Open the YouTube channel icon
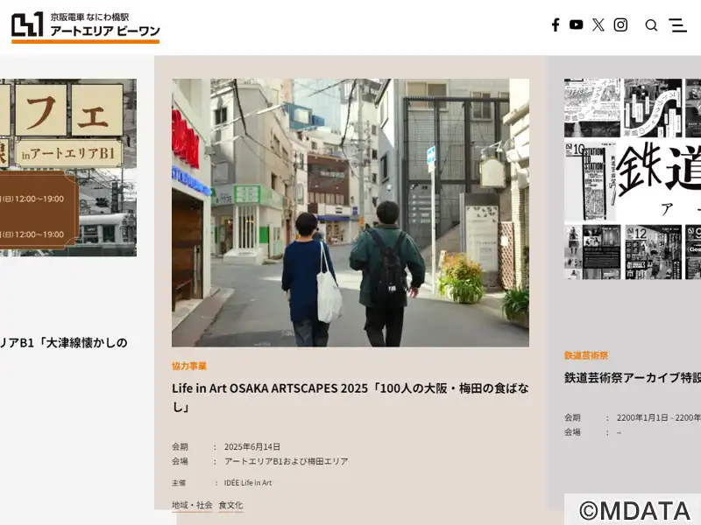701x525 pixels. [x=576, y=24]
